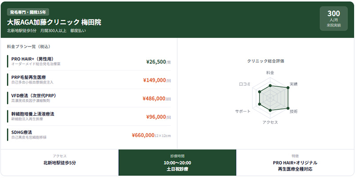Click the 発毛専門・開院15年 badge
Screen dimensions: 356x178
[28, 12]
